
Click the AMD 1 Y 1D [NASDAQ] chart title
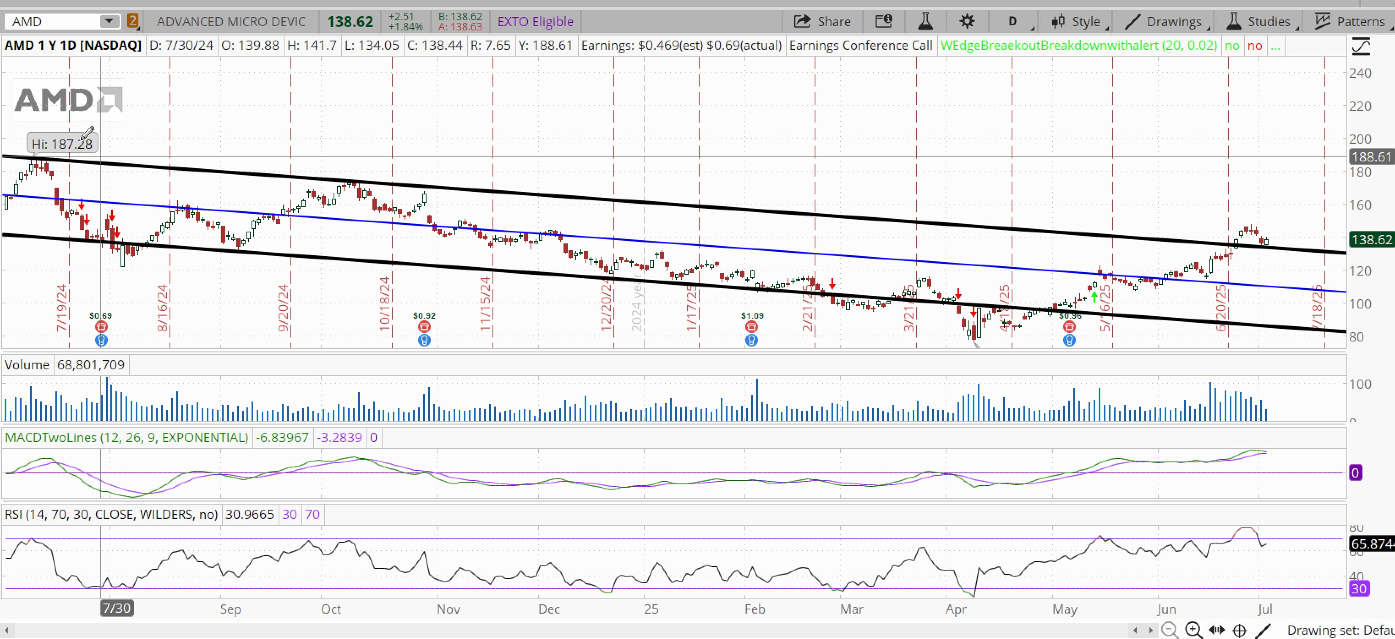tap(73, 46)
